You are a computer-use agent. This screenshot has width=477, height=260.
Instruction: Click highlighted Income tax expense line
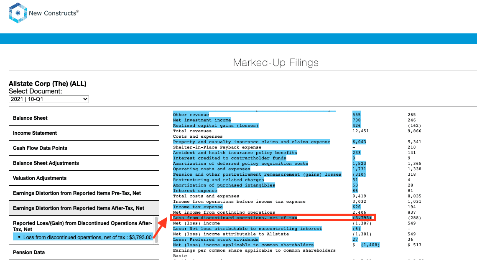click(198, 207)
